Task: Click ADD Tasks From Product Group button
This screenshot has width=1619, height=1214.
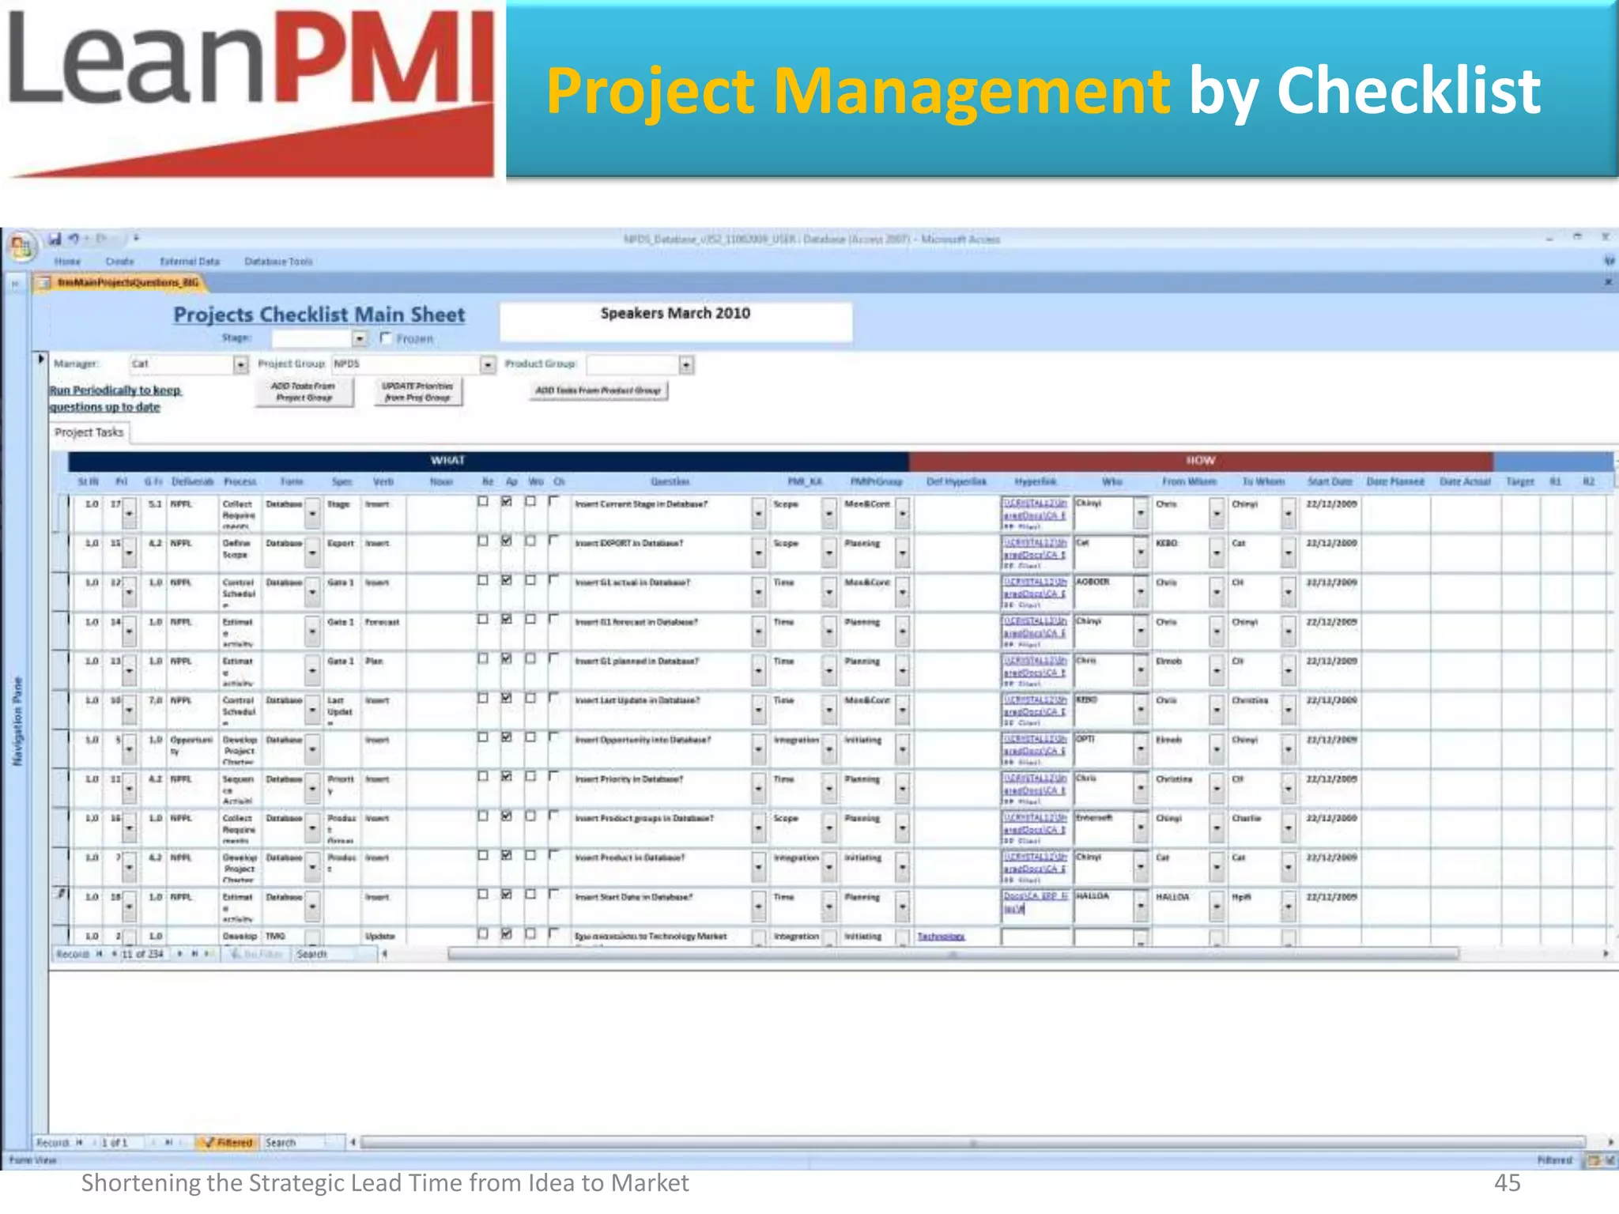Action: click(x=598, y=390)
